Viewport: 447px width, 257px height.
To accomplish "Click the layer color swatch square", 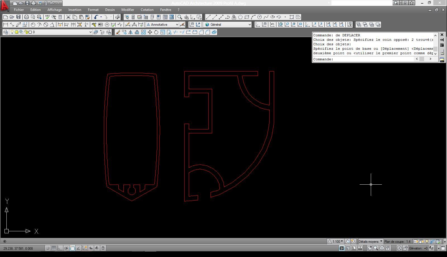I will (x=30, y=32).
